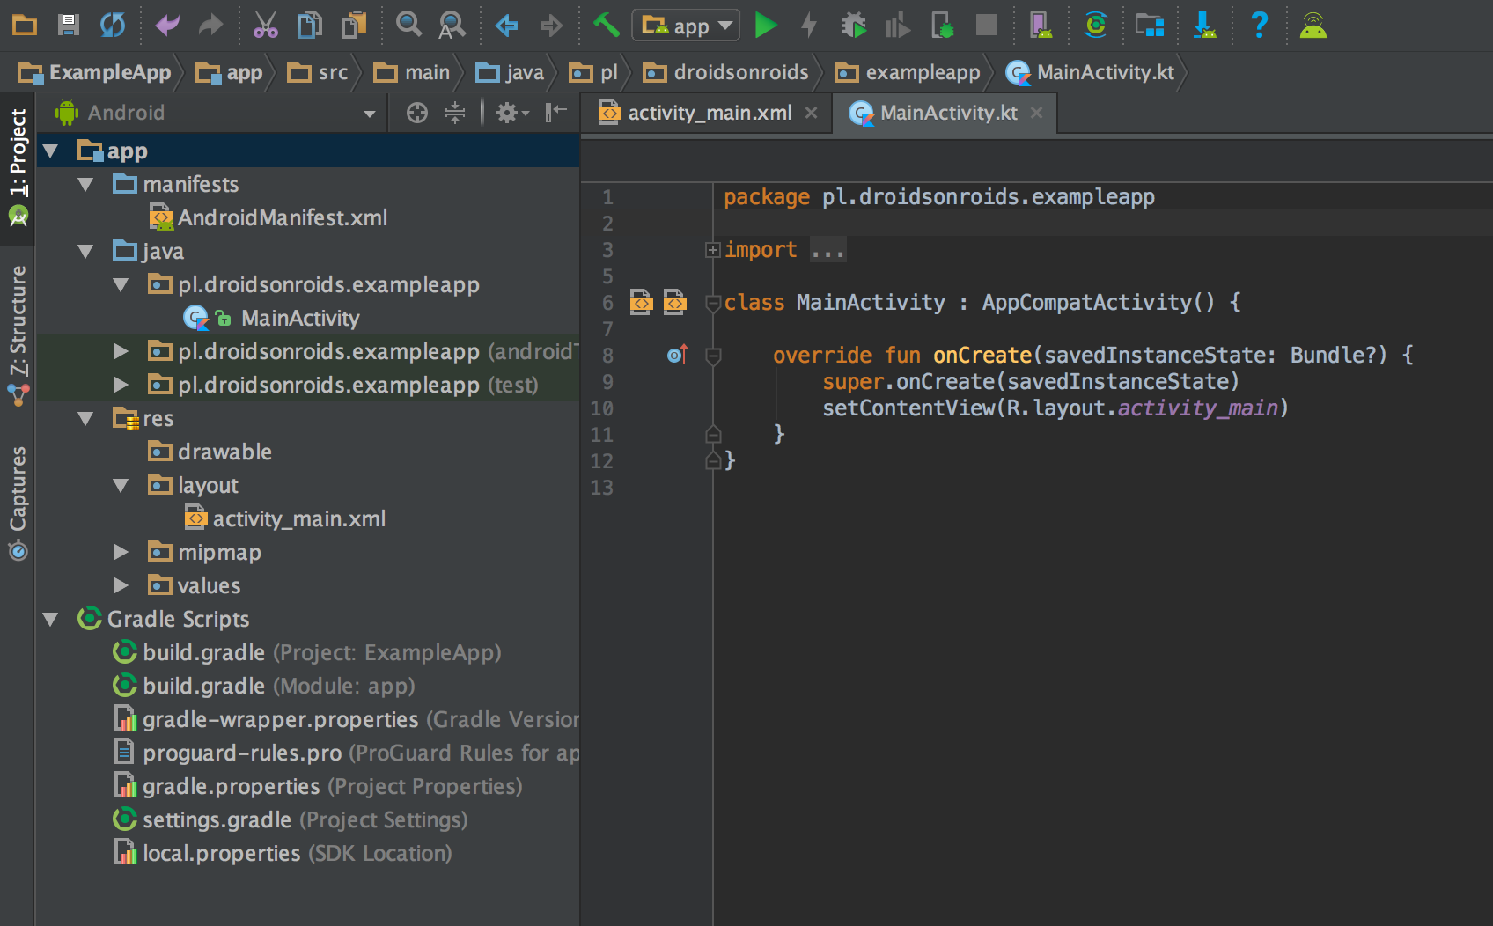1493x926 pixels.
Task: Open the AVD Manager
Action: (x=1041, y=26)
